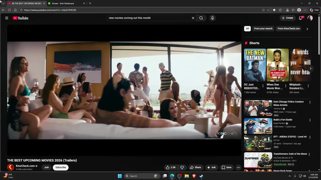
Task: Go to the browser home page
Action: pyautogui.click(x=15, y=10)
